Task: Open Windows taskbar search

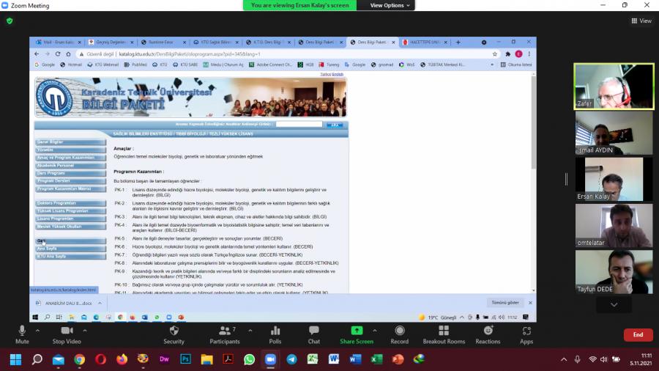Action: click(x=37, y=359)
